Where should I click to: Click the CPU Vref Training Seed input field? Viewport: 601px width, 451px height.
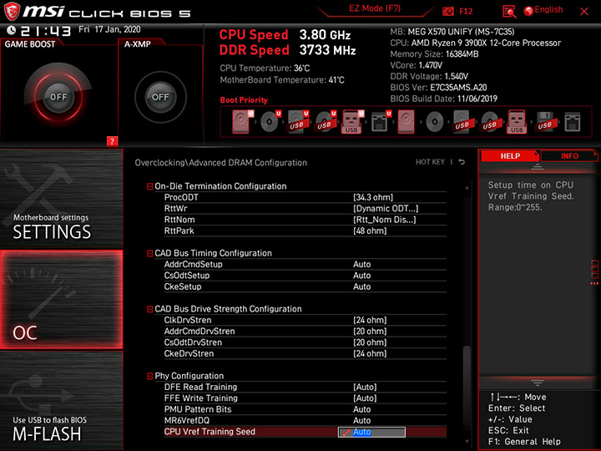click(371, 432)
